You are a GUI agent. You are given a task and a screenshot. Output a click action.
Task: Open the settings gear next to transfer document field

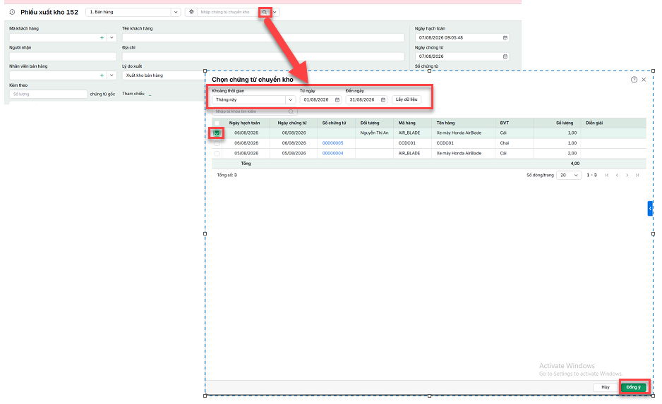191,12
